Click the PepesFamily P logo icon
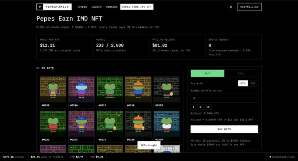This screenshot has height=161, width=298. (x=40, y=7)
